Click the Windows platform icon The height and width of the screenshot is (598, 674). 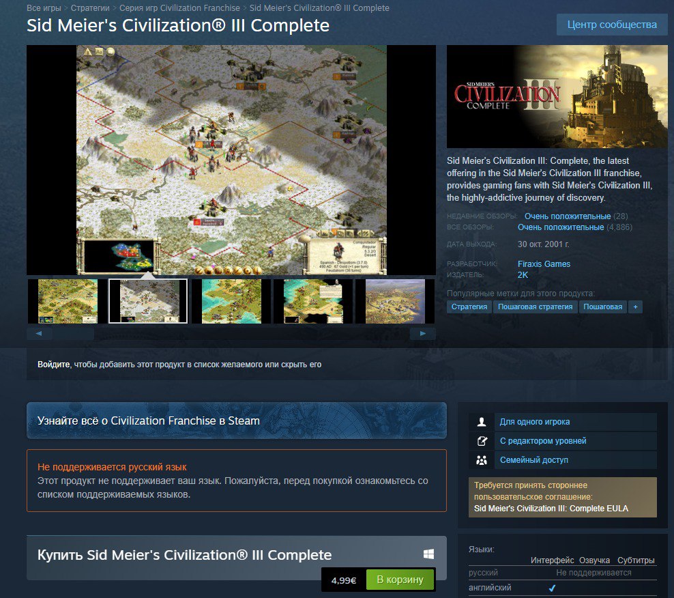tap(428, 554)
